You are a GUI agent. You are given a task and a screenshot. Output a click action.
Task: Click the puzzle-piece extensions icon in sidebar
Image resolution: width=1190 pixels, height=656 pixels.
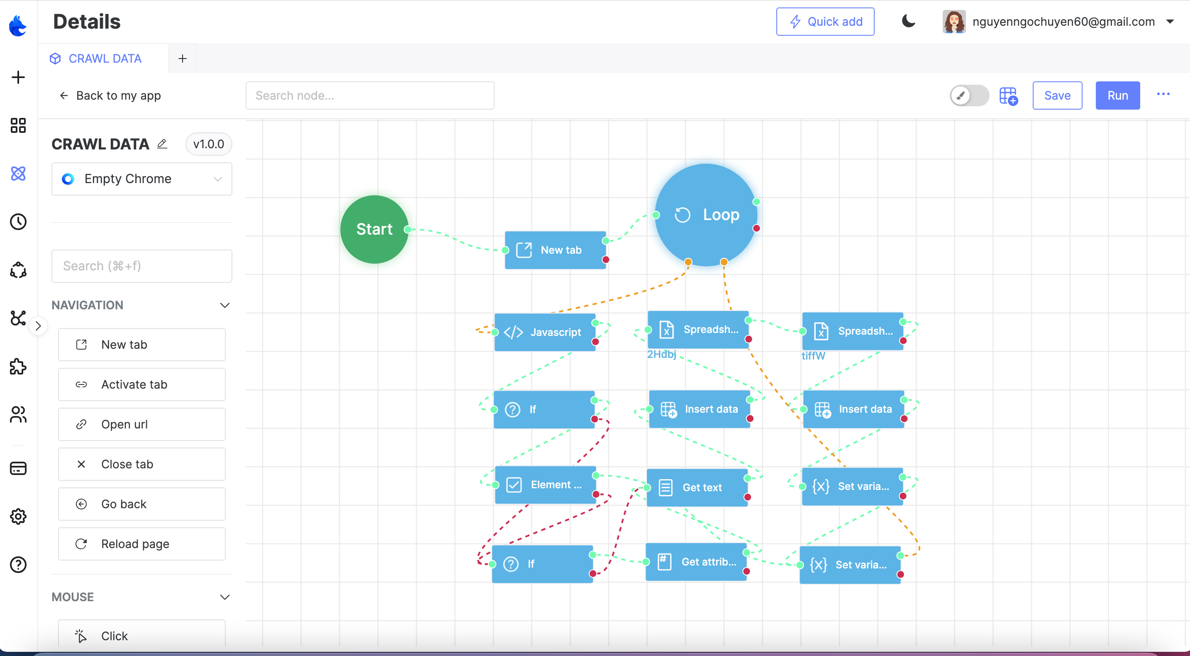tap(18, 367)
